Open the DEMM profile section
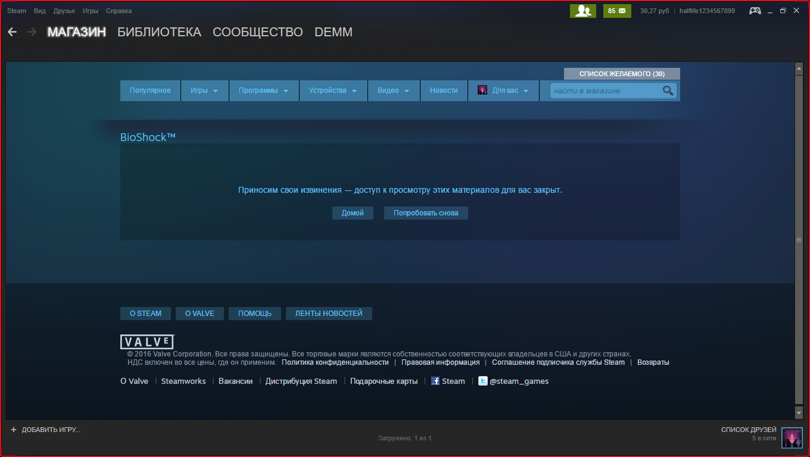The height and width of the screenshot is (457, 810). click(x=334, y=32)
